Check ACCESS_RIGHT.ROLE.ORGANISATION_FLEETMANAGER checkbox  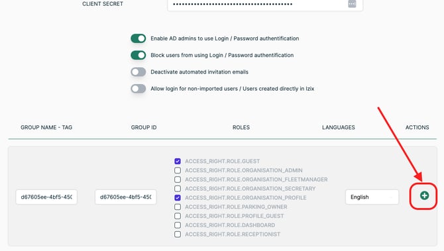[x=178, y=179]
